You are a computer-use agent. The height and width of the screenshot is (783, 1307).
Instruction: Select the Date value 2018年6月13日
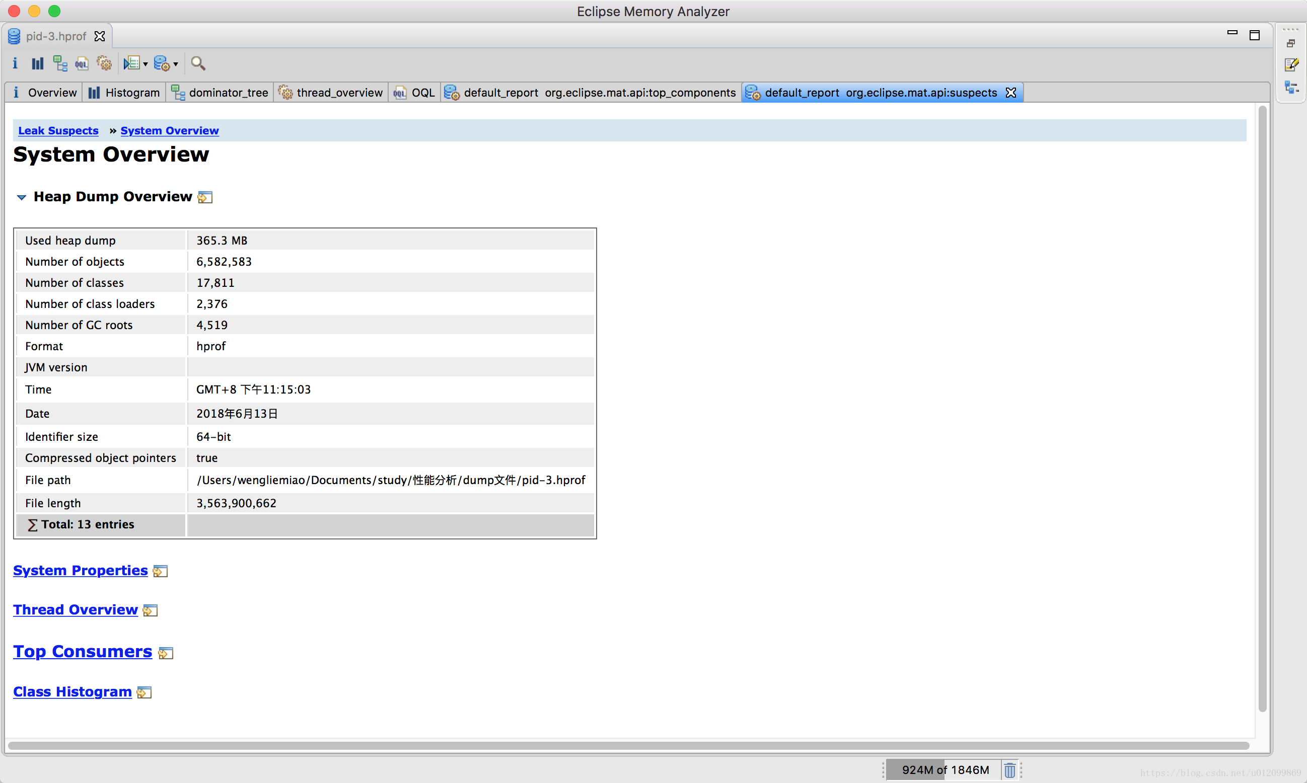[x=237, y=413]
